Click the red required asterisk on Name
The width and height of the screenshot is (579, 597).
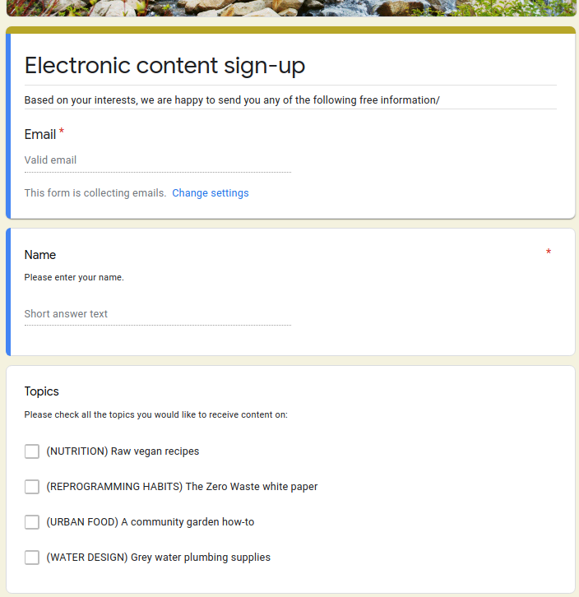[549, 252]
